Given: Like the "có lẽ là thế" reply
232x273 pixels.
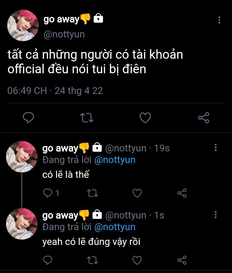Looking at the screenshot, I should 137,193.
